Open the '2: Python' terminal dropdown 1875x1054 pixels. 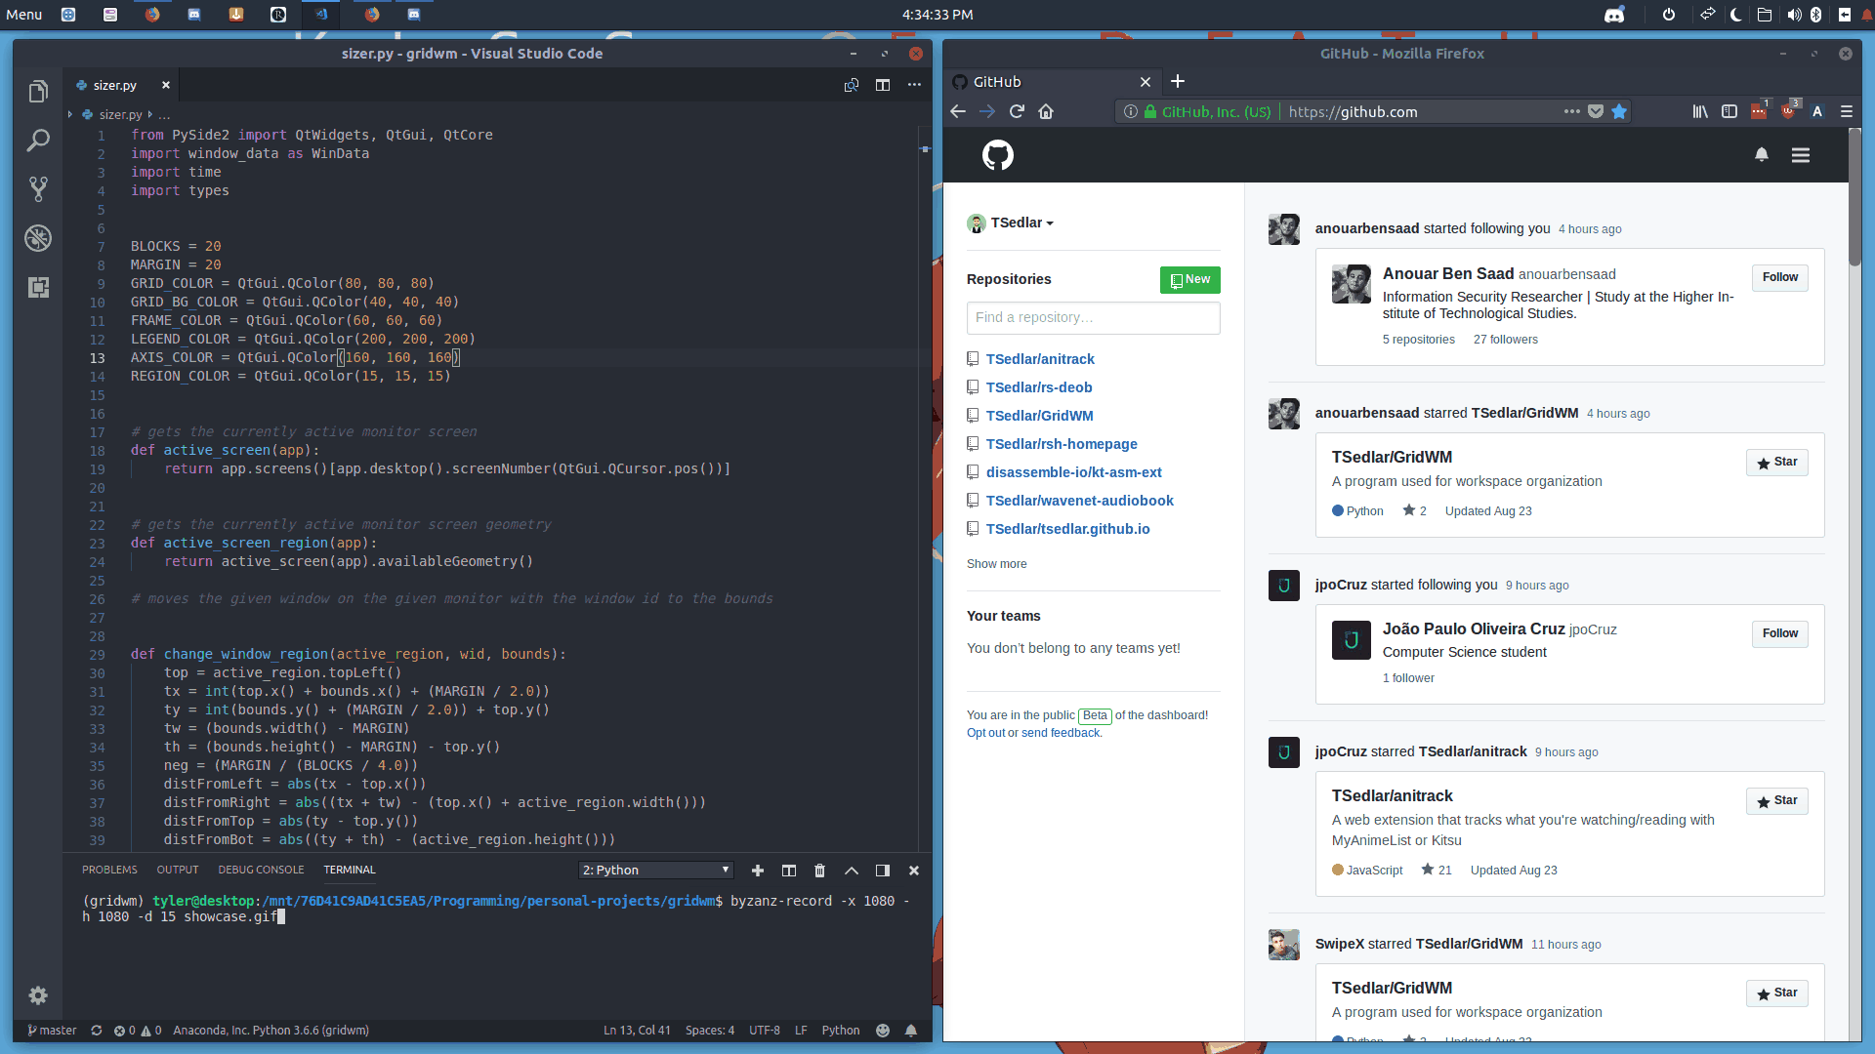point(655,871)
